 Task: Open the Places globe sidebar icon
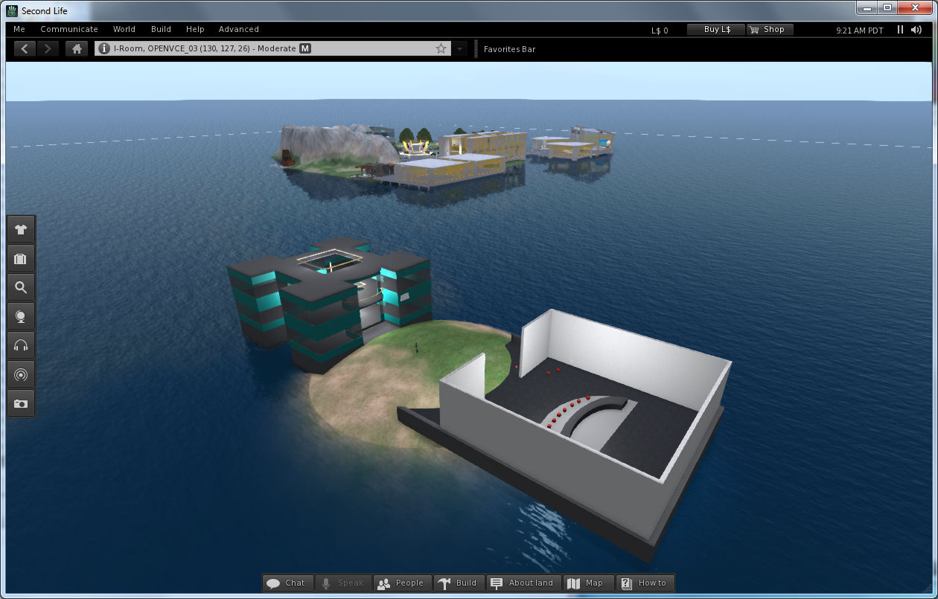pos(21,317)
